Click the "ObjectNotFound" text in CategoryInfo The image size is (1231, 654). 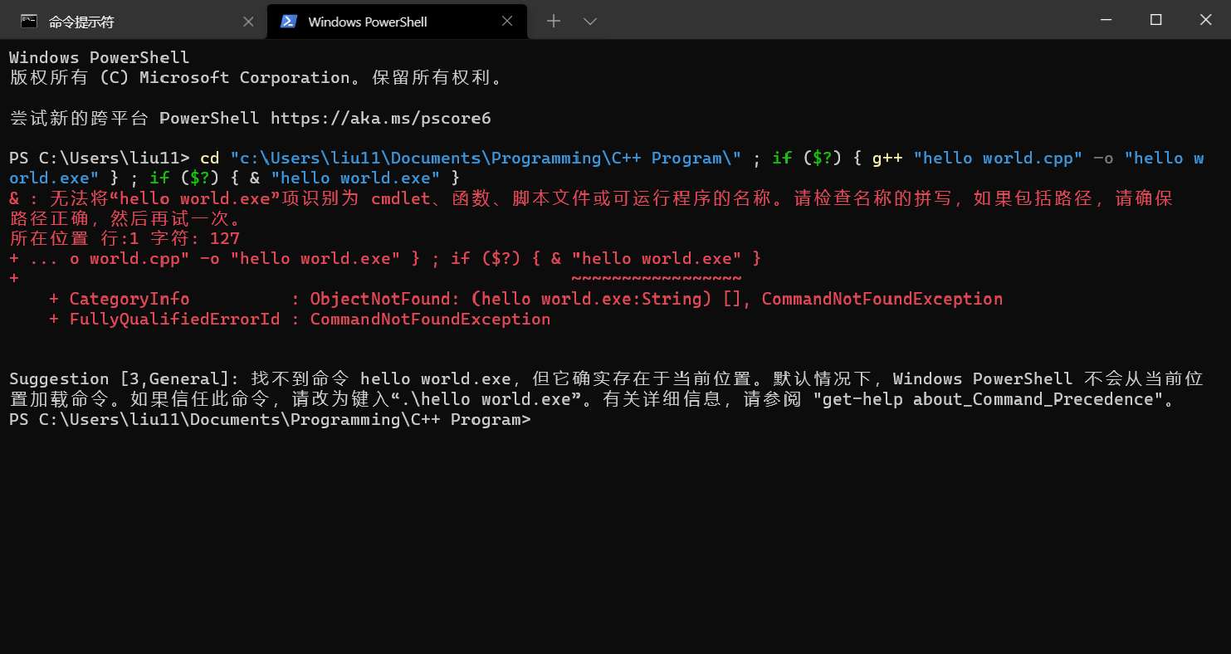tap(380, 299)
